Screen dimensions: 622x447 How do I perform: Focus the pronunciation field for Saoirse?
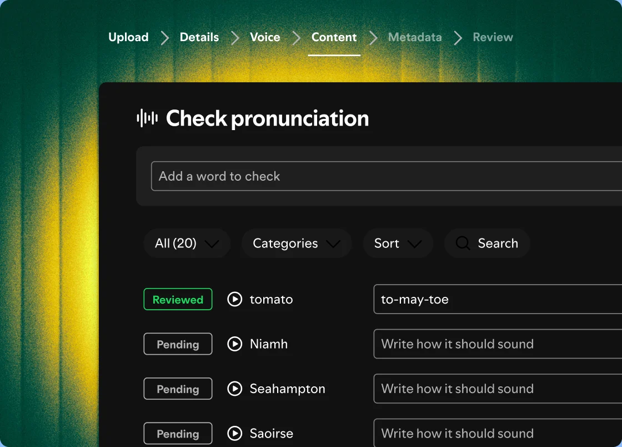[x=498, y=433]
